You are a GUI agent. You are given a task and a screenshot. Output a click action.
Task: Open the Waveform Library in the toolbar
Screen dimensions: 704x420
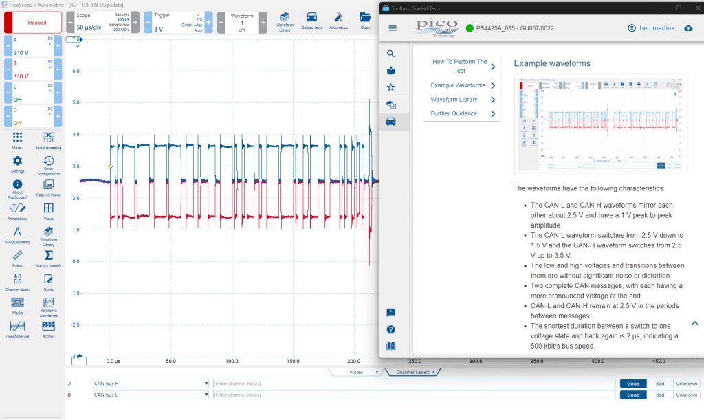285,22
